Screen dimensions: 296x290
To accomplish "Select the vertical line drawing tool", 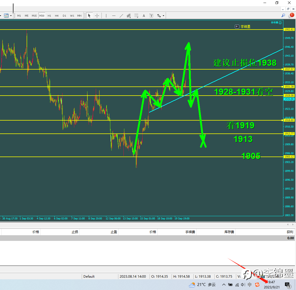I will tap(106, 16).
